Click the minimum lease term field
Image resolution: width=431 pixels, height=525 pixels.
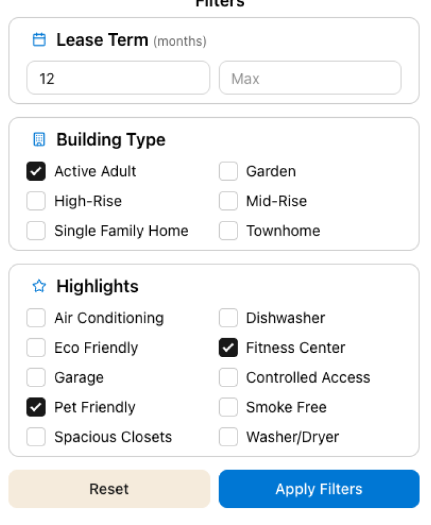tap(118, 78)
